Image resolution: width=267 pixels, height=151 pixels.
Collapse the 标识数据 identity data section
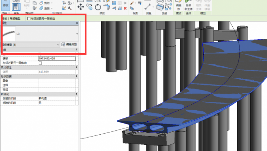coord(76,76)
